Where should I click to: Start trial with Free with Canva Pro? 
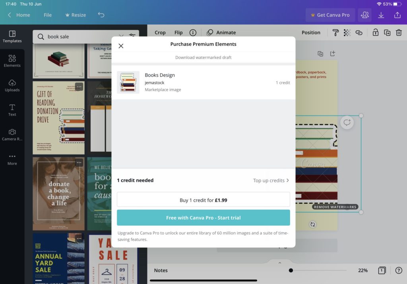click(203, 217)
